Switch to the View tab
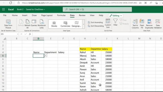Screen dimensions: 163x92 click(x=92, y=15)
